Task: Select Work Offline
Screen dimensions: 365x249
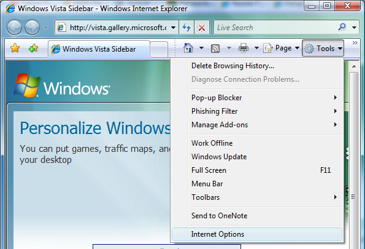Action: point(257,143)
